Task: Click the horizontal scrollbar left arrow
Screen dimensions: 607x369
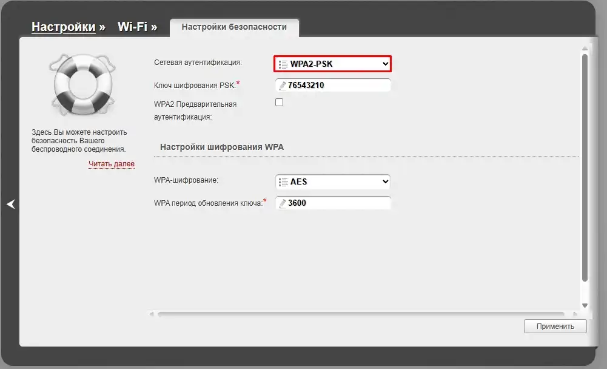Action: [152, 313]
